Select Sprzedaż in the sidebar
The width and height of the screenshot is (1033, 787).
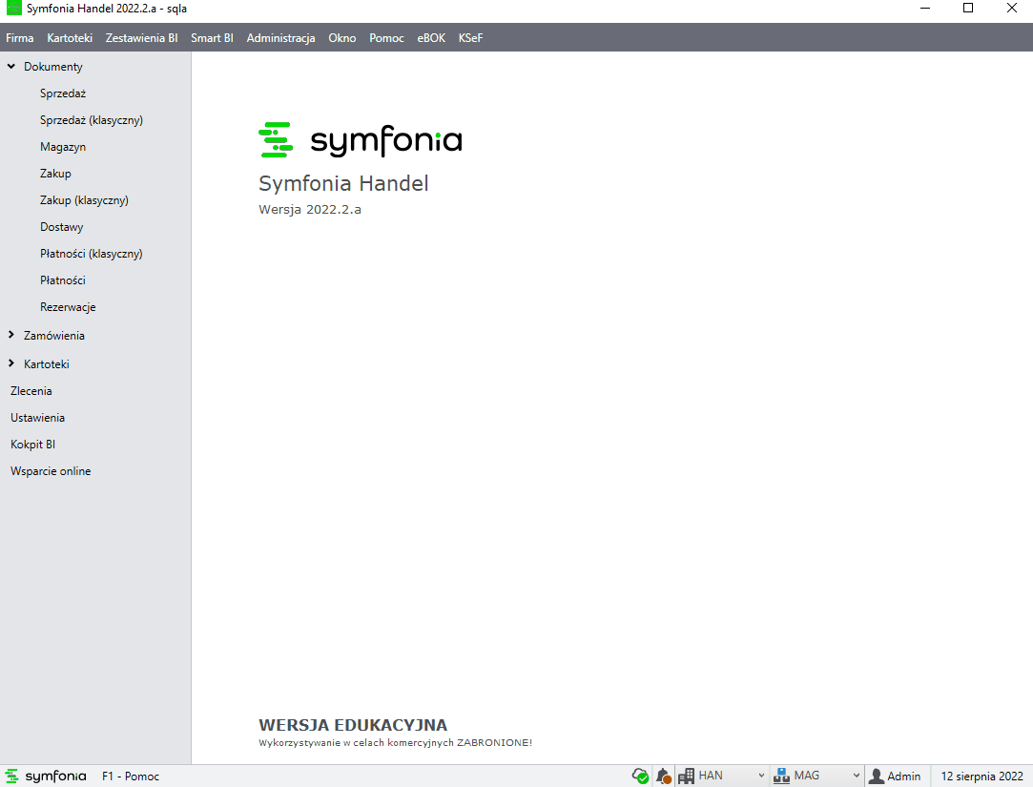pos(63,93)
